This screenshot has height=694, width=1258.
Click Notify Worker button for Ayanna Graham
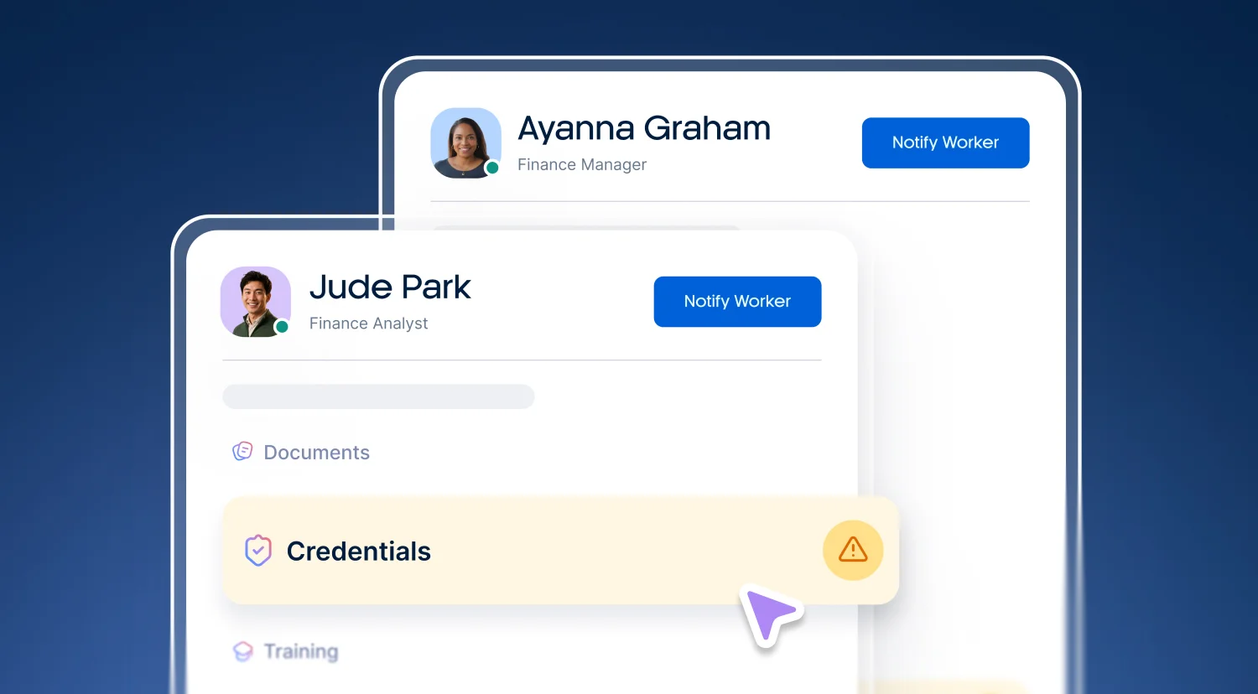(x=945, y=142)
